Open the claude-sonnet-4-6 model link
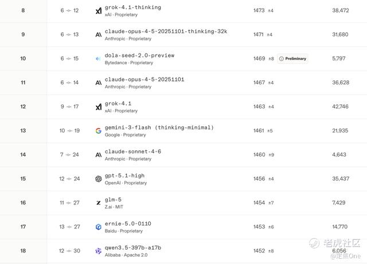The width and height of the screenshot is (367, 264). 132,152
